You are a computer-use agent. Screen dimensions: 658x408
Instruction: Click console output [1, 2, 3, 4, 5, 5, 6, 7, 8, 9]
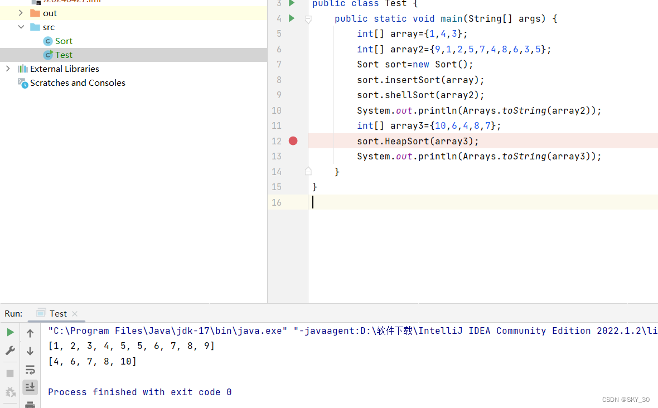click(x=132, y=346)
